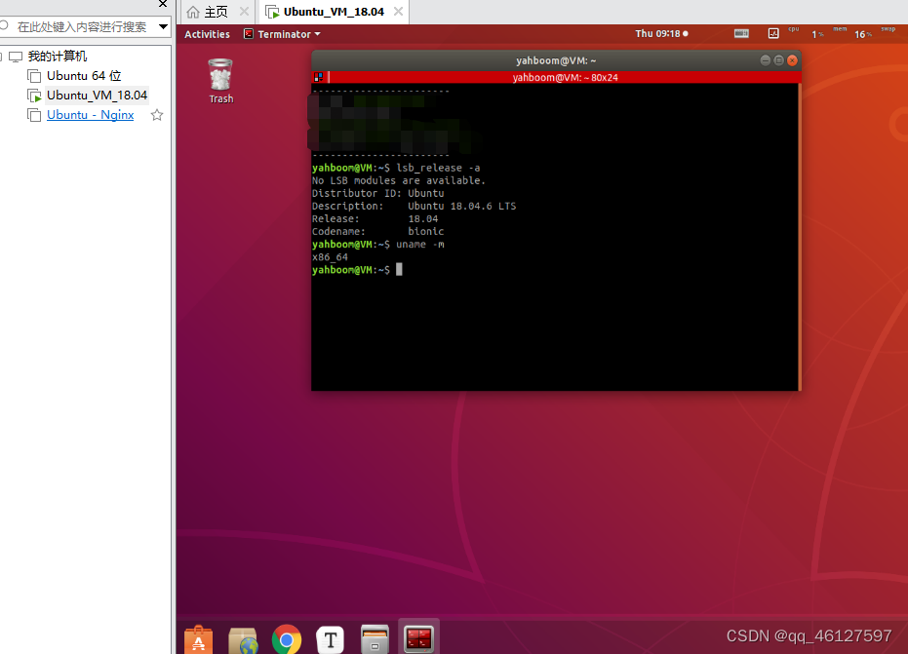Image resolution: width=908 pixels, height=654 pixels.
Task: Click the running Terminator icon in the dock
Action: click(x=419, y=640)
